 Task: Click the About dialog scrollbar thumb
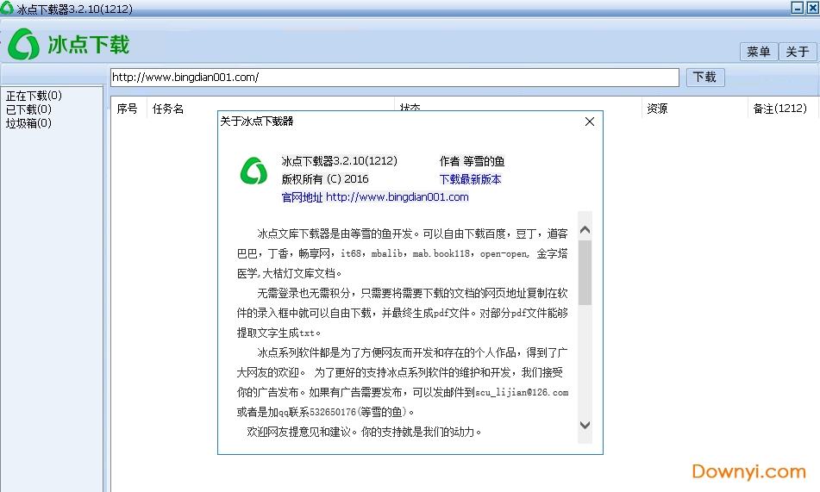pos(585,272)
